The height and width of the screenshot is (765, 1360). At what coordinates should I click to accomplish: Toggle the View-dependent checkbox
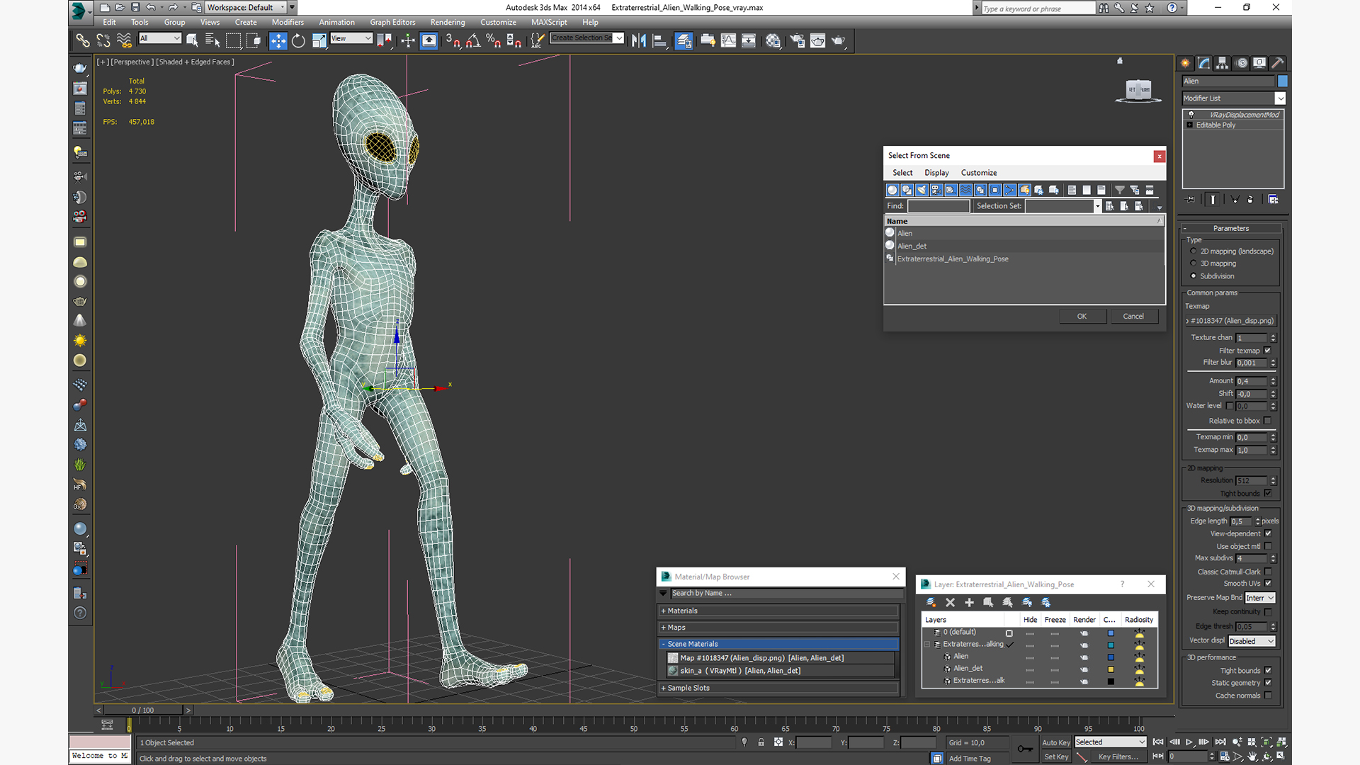(x=1268, y=533)
